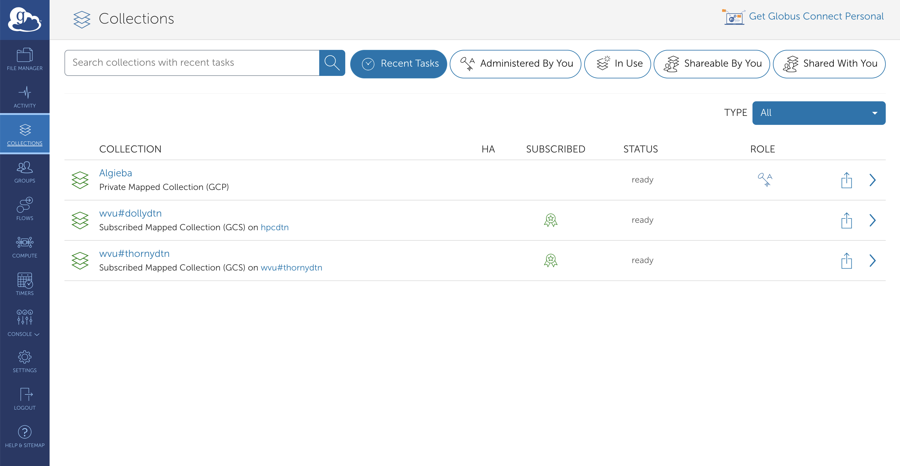Focus the collections search field
900x466 pixels.
[192, 63]
